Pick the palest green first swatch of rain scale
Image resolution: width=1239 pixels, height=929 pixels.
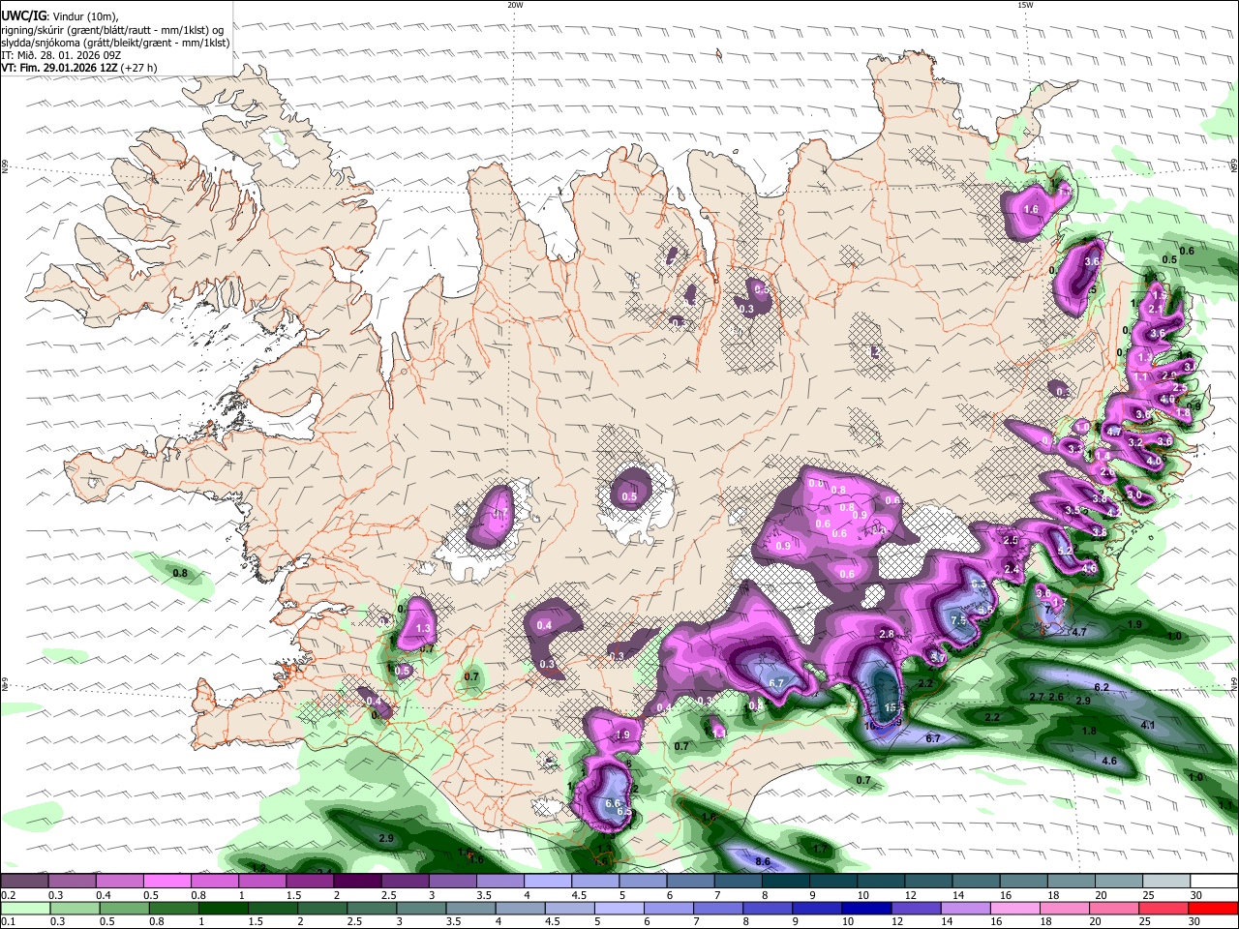[25, 909]
